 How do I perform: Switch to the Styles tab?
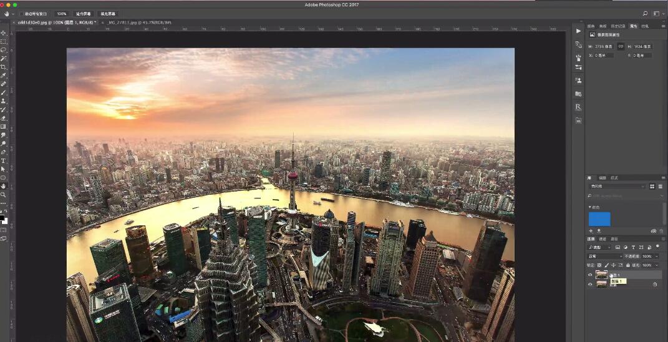614,177
